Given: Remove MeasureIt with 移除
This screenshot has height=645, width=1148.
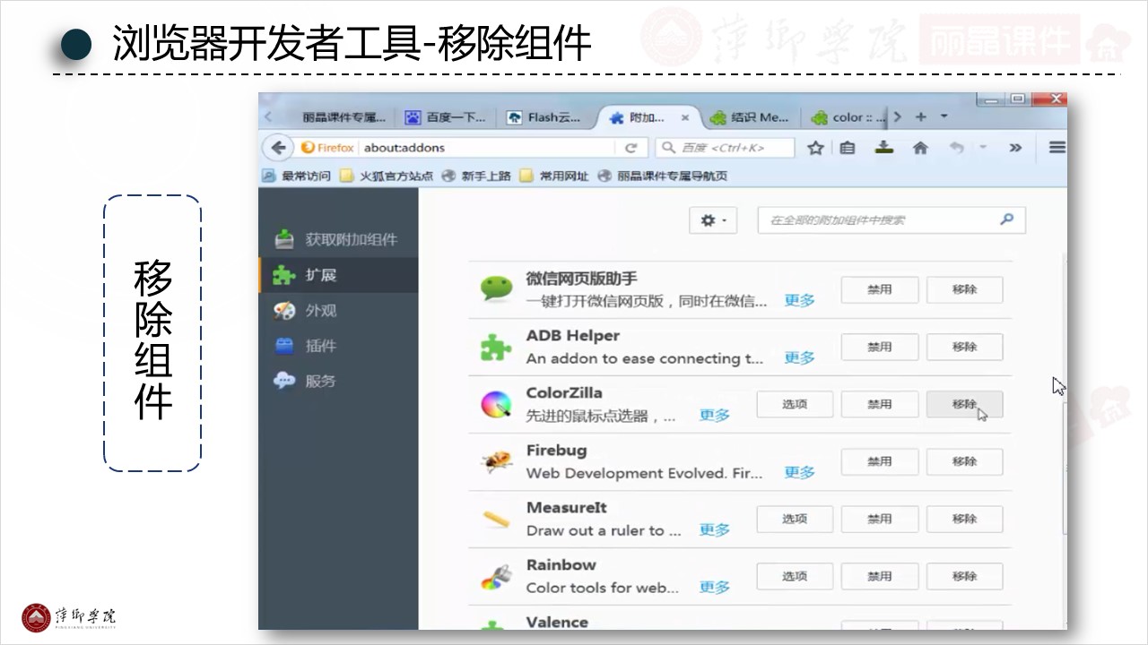Looking at the screenshot, I should click(965, 519).
